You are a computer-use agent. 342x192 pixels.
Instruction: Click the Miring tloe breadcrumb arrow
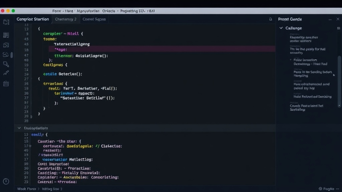[61, 189]
